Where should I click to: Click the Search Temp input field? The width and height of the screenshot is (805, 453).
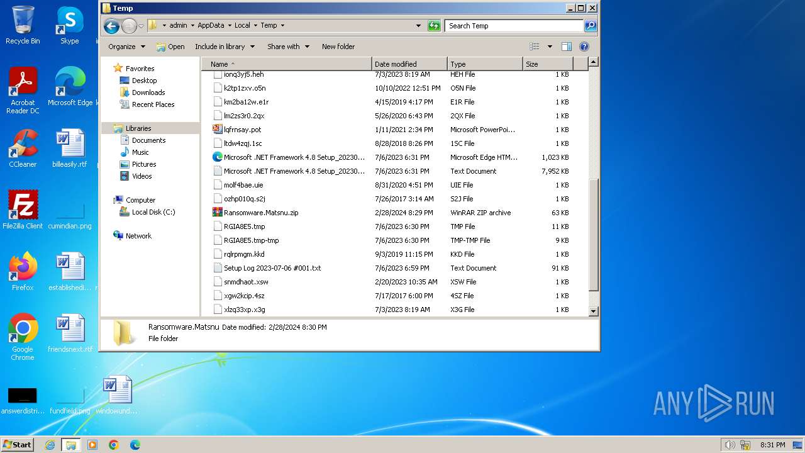tap(514, 26)
